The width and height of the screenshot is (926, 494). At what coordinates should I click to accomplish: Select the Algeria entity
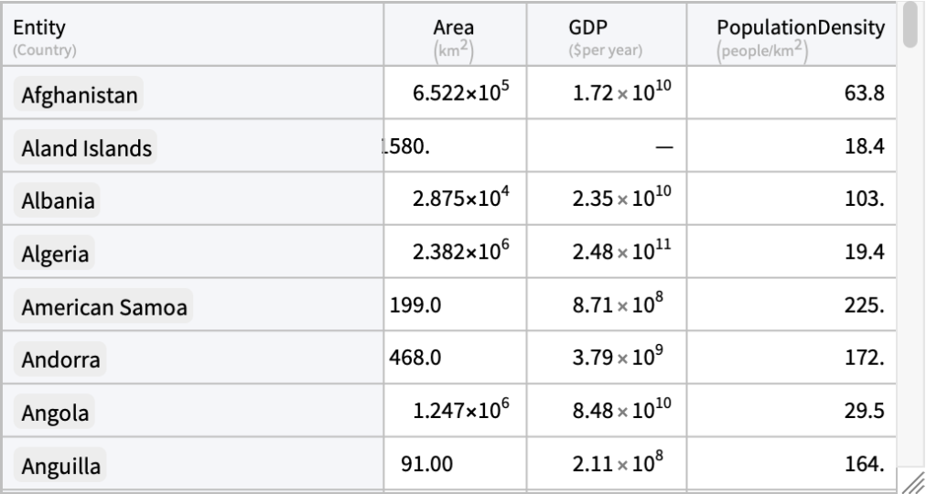(56, 254)
